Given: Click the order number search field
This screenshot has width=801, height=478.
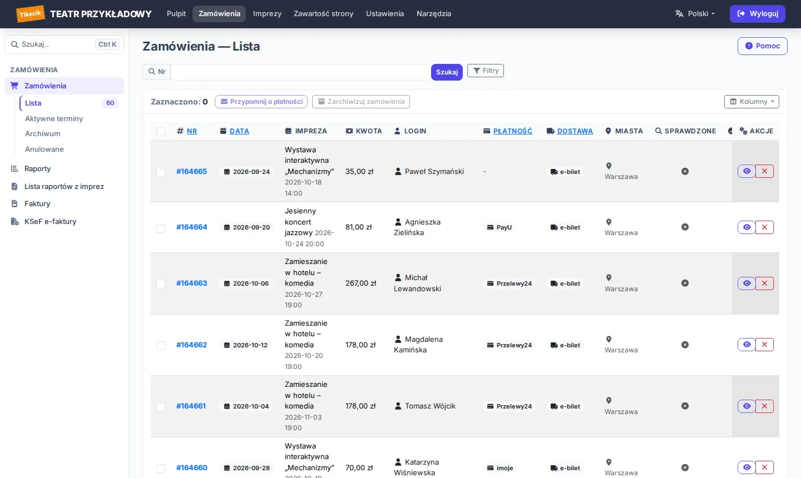Looking at the screenshot, I should pyautogui.click(x=300, y=72).
